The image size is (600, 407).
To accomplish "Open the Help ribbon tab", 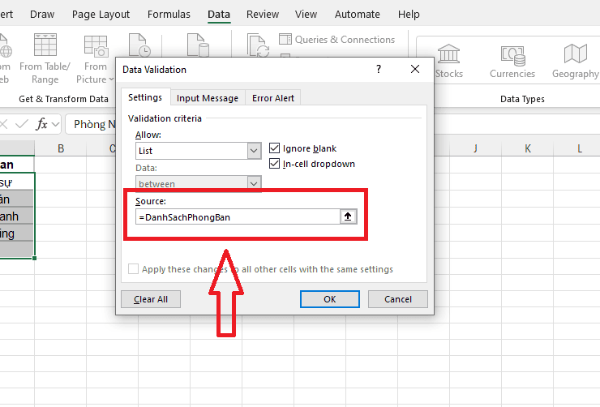I will pos(409,14).
